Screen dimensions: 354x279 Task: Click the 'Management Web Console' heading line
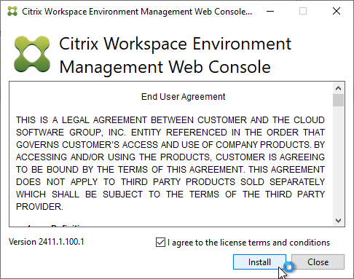[x=165, y=67]
